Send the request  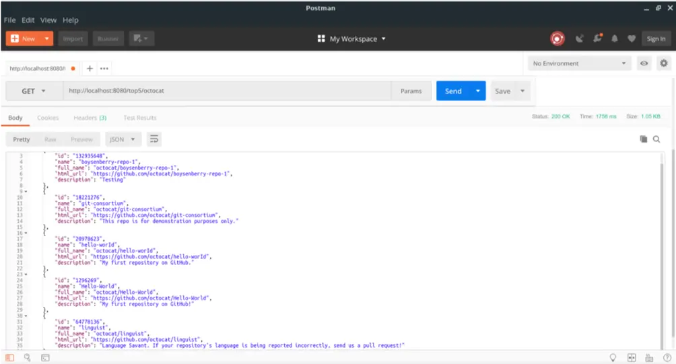coord(453,91)
